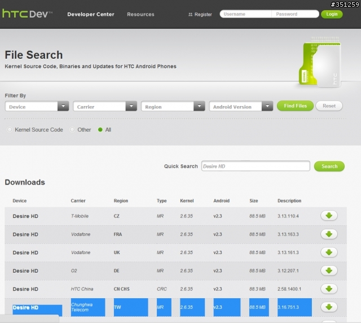The width and height of the screenshot is (361, 323).
Task: Click the Size column header
Action: coord(254,200)
